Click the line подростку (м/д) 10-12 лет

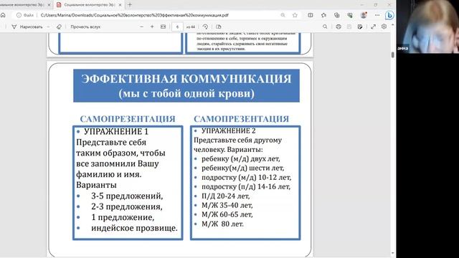coord(246,178)
